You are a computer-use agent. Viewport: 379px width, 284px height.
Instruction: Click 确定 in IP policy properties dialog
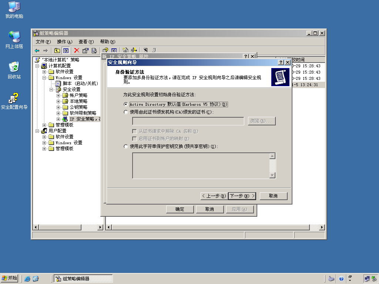point(180,209)
